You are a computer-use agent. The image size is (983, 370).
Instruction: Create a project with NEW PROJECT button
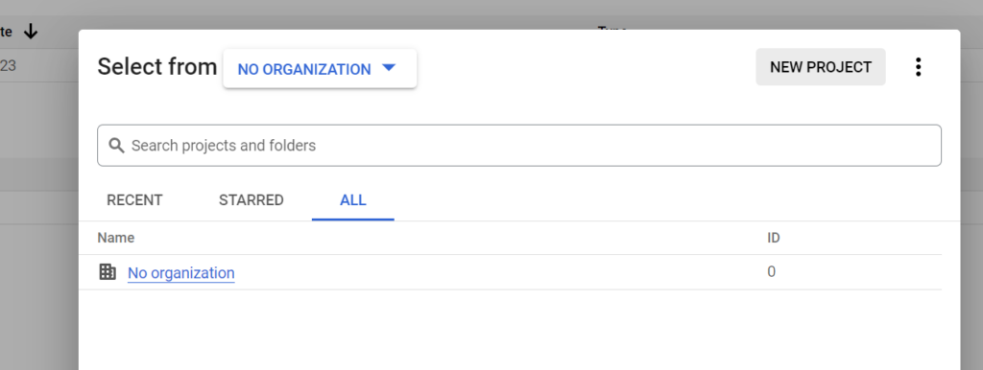[821, 67]
